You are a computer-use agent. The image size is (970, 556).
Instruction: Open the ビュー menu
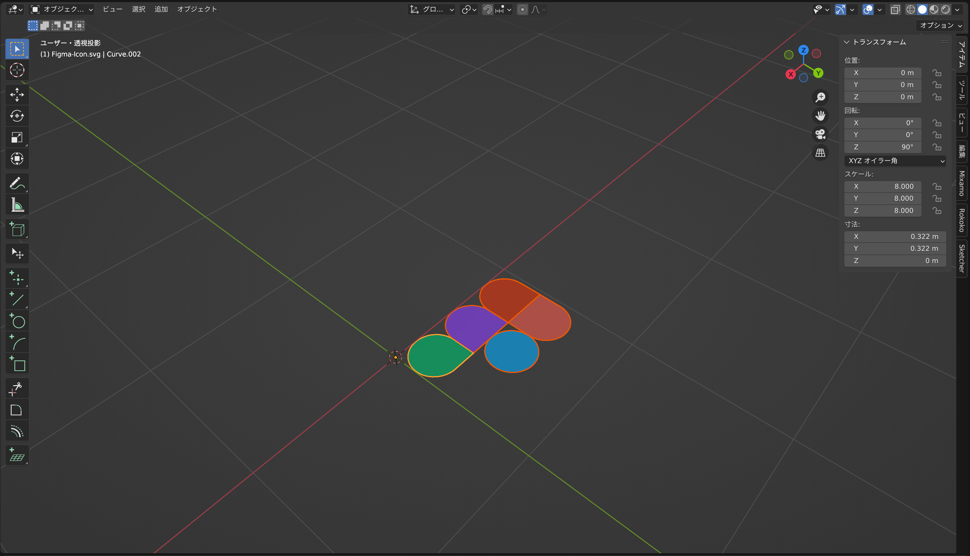coord(113,9)
